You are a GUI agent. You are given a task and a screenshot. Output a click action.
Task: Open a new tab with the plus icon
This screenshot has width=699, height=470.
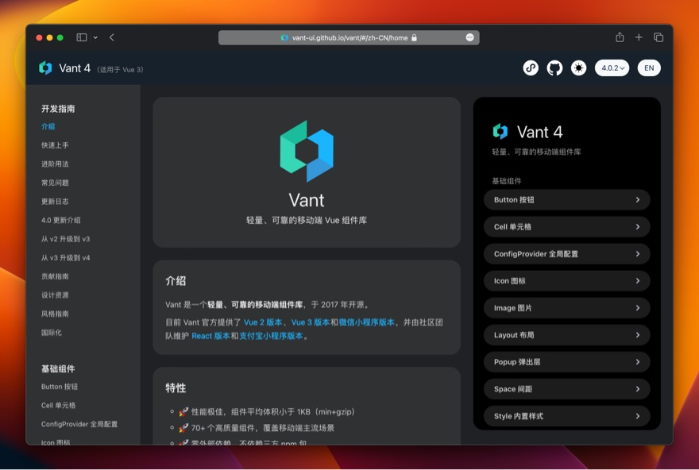639,37
